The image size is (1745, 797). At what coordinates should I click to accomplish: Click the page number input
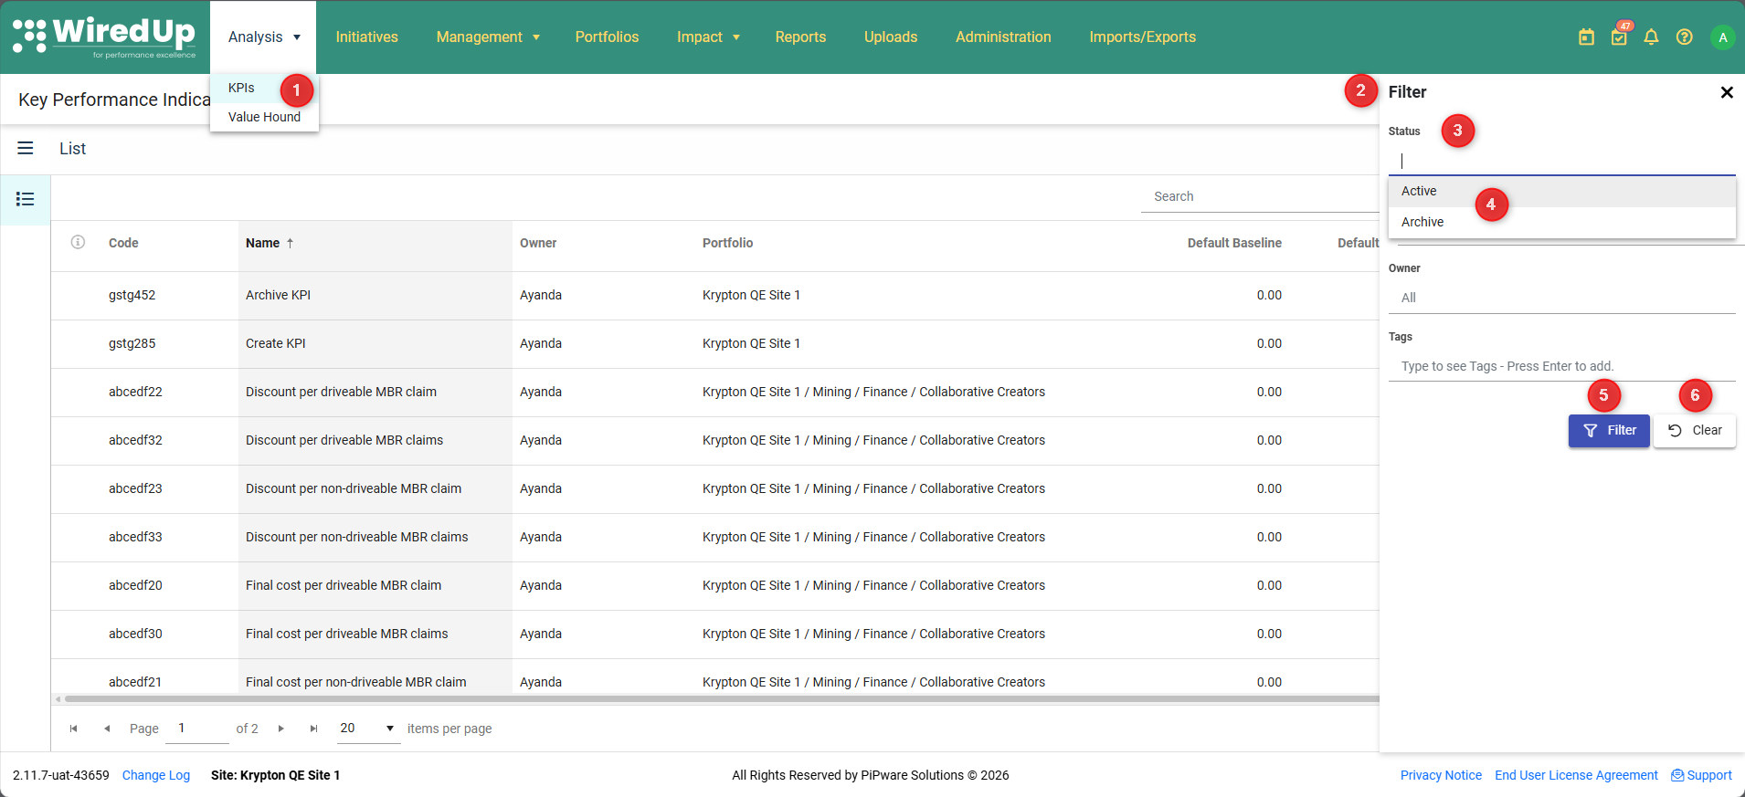coord(196,729)
